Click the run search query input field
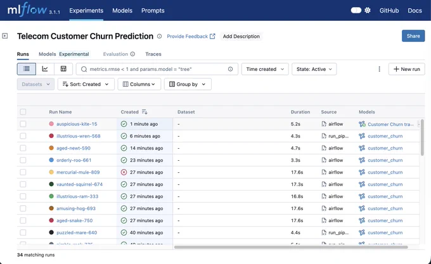The image size is (431, 264). [x=157, y=69]
